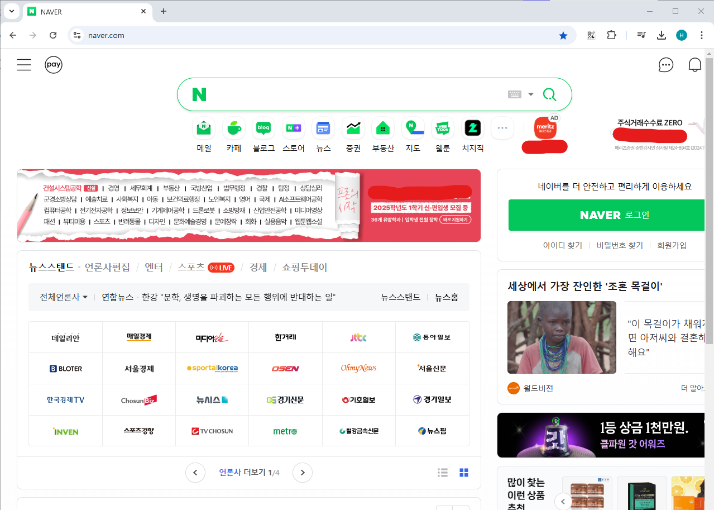Open 회원가입 link
Viewport: 714px width, 510px height.
[x=672, y=245]
